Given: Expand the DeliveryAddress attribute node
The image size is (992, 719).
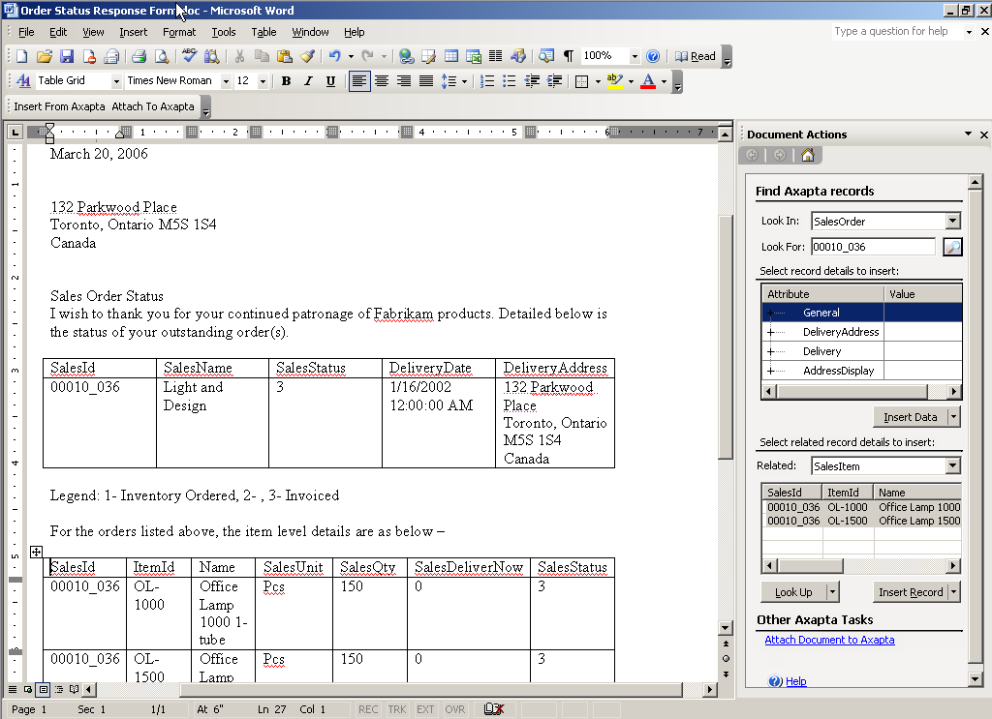Looking at the screenshot, I should click(x=770, y=332).
